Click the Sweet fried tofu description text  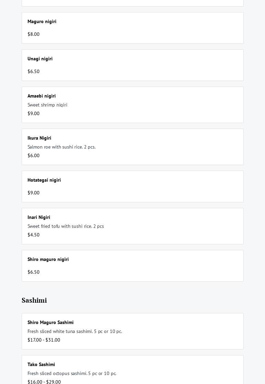click(66, 226)
